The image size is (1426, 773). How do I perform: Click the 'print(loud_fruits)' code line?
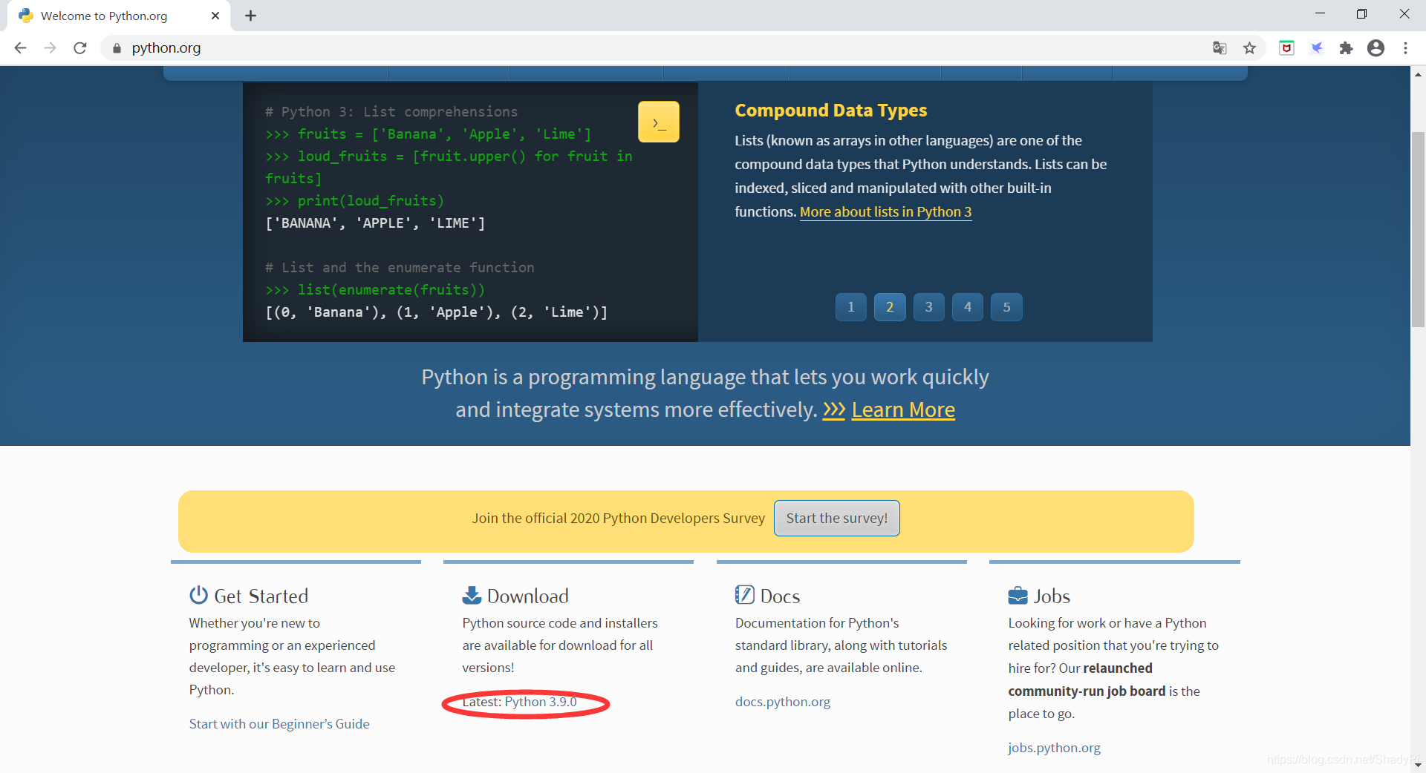(354, 201)
